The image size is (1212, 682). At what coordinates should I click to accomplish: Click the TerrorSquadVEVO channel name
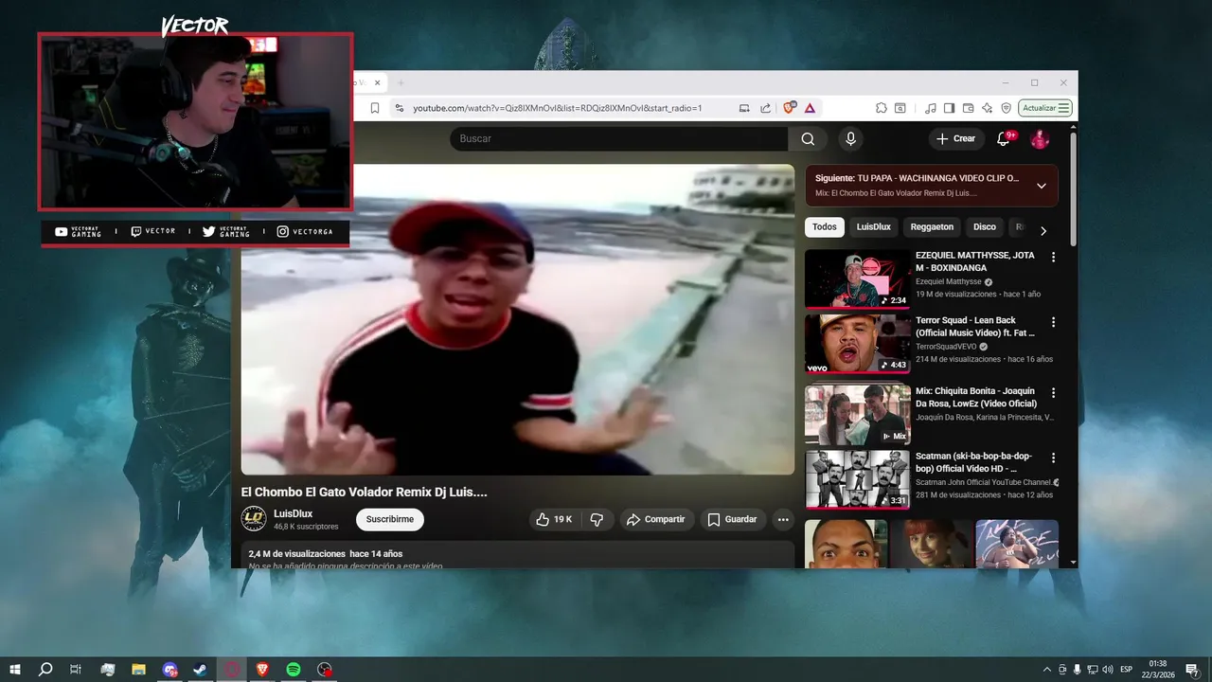click(x=946, y=347)
